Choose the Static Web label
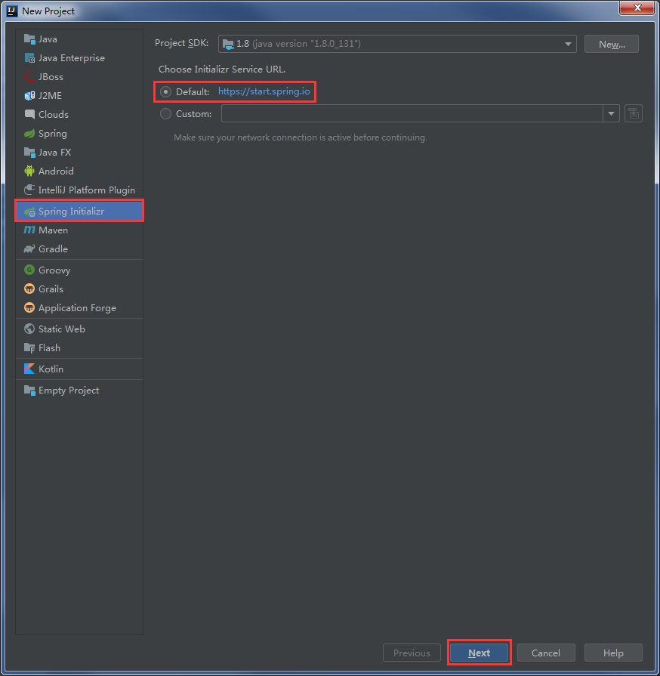This screenshot has height=676, width=660. (x=62, y=329)
